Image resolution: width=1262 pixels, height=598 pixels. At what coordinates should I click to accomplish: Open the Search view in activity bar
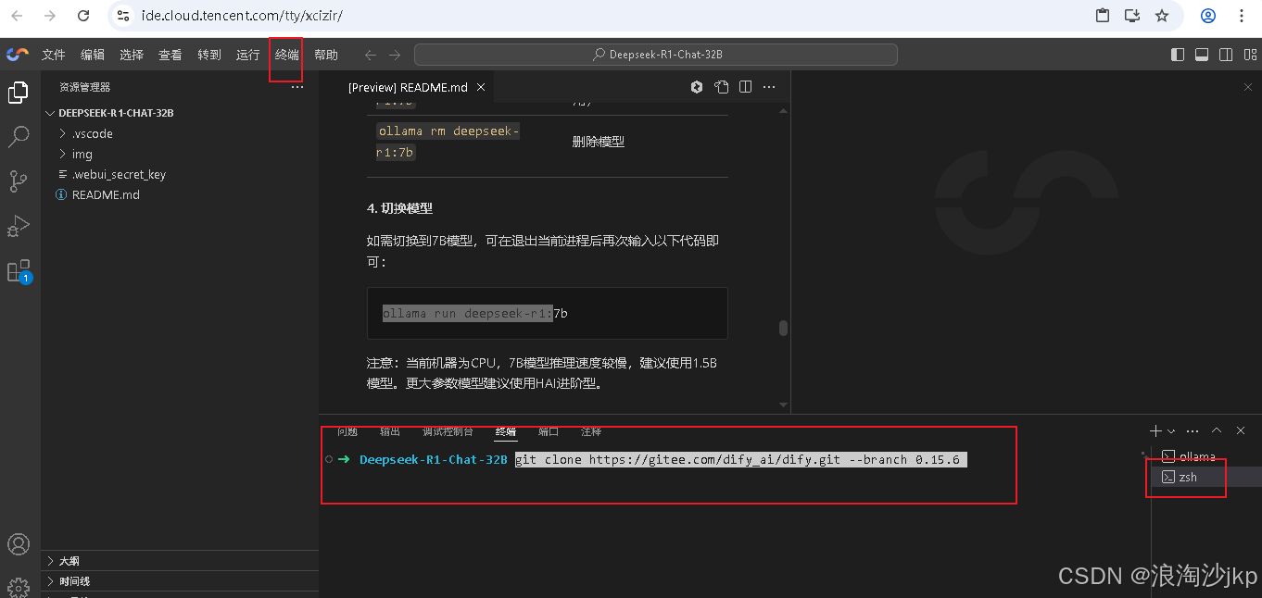[18, 137]
